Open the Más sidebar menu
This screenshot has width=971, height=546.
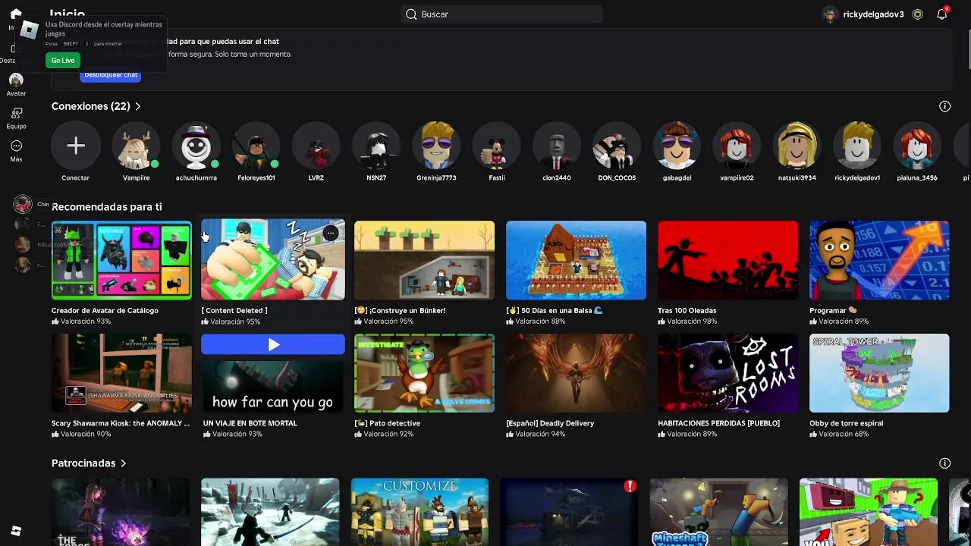[16, 151]
